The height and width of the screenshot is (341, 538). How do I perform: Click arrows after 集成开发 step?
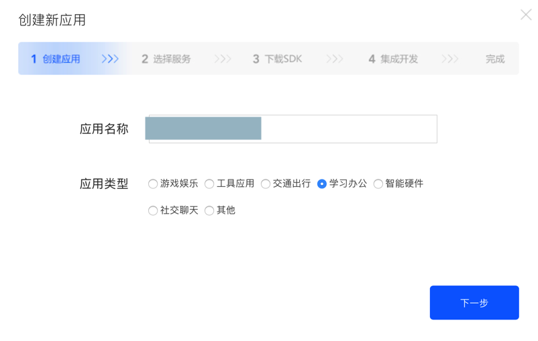450,59
